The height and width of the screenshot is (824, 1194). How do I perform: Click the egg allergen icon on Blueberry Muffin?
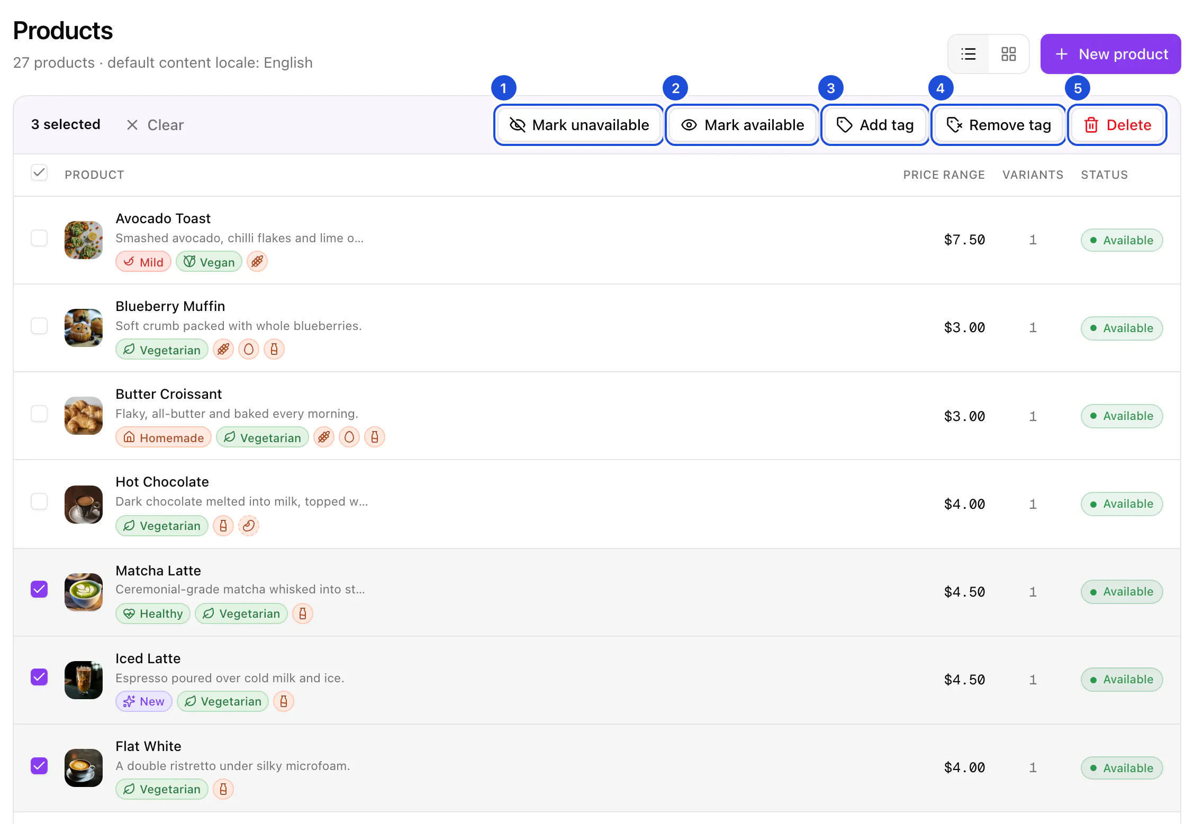[x=249, y=350]
